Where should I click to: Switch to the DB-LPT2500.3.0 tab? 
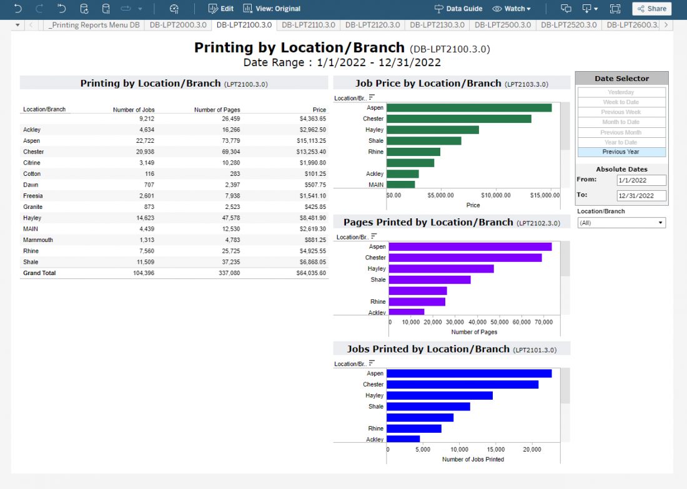[x=503, y=25]
